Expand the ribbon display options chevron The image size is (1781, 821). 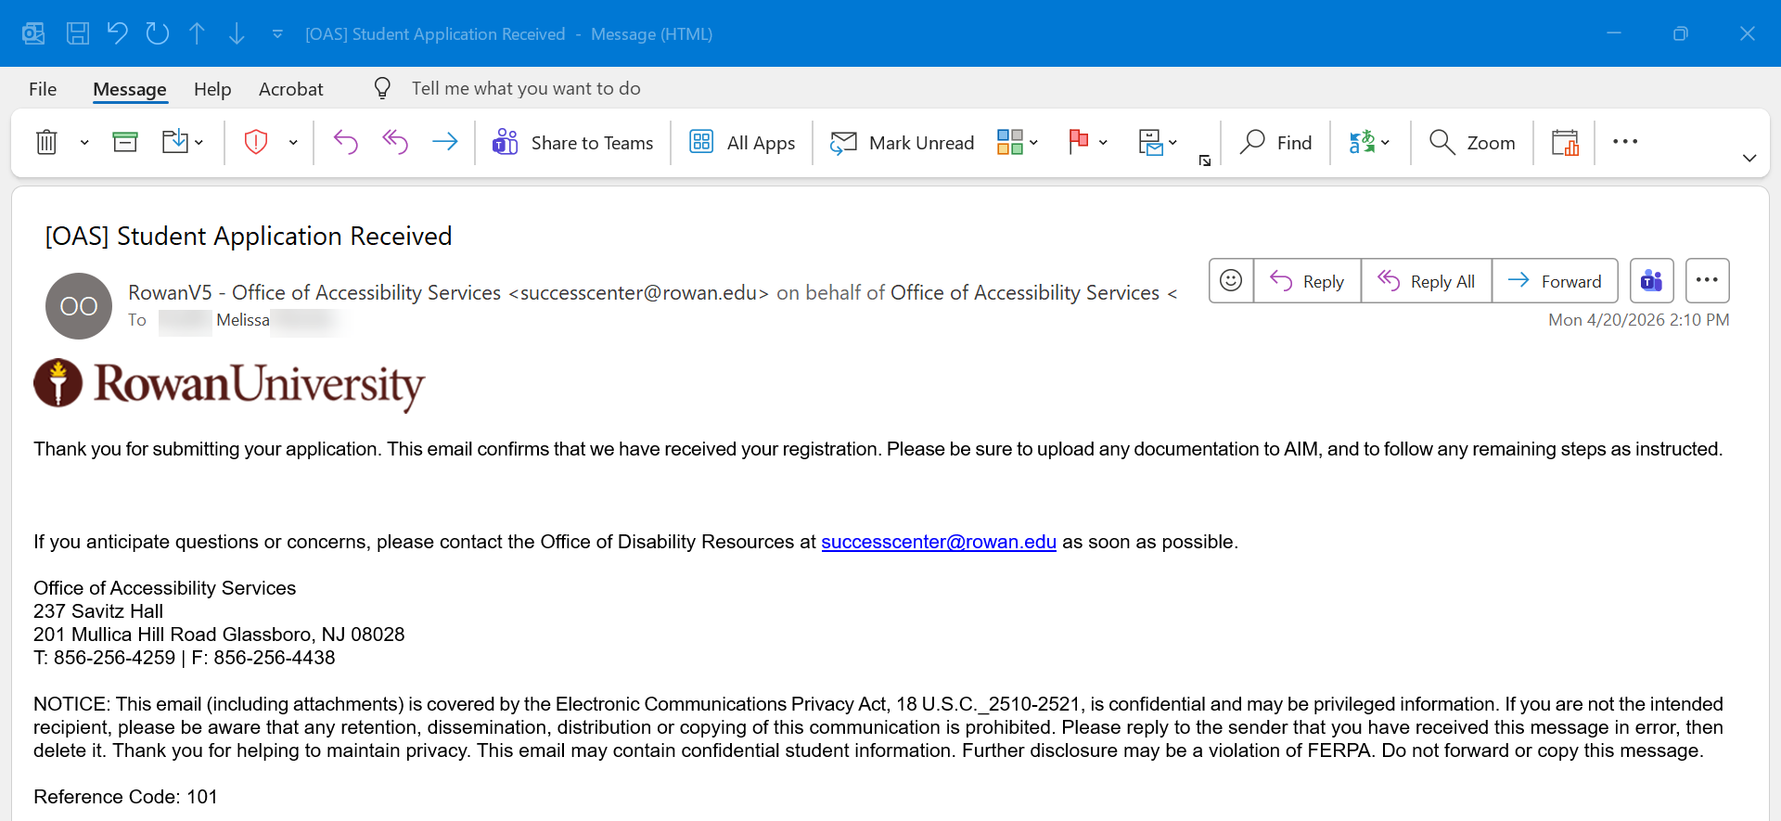1749,158
